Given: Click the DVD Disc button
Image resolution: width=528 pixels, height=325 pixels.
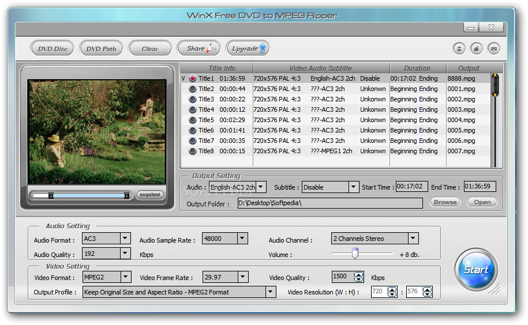Looking at the screenshot, I should coord(52,49).
